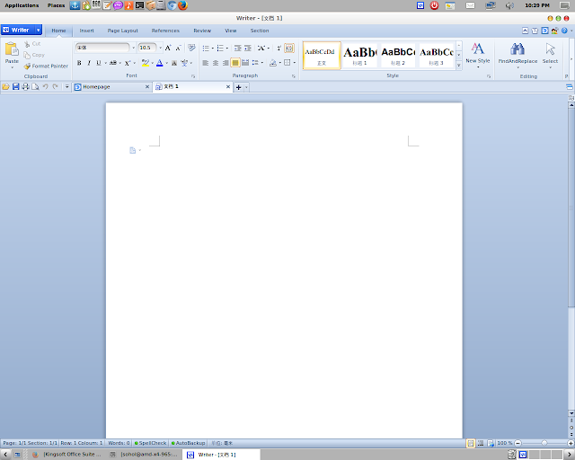Click the zoom slider in status bar
575x460 pixels.
[544, 443]
